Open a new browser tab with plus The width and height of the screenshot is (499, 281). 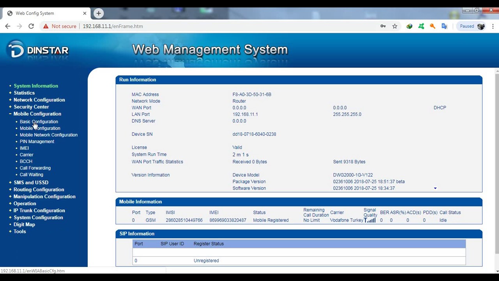point(99,13)
